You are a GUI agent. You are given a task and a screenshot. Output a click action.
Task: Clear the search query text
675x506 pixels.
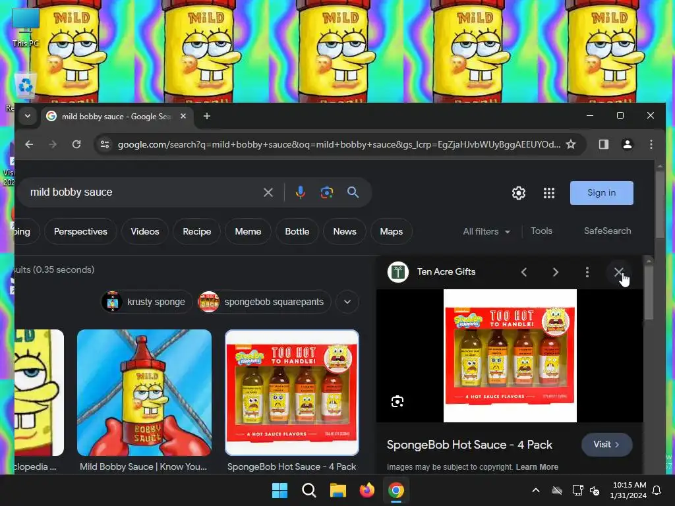click(268, 192)
